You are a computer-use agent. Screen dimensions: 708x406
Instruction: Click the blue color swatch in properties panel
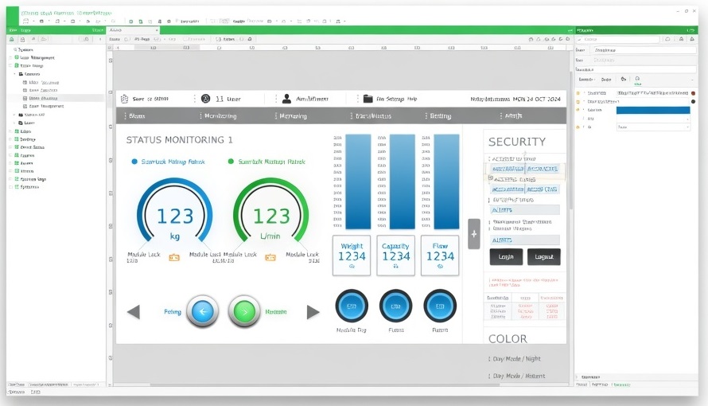tap(652, 110)
